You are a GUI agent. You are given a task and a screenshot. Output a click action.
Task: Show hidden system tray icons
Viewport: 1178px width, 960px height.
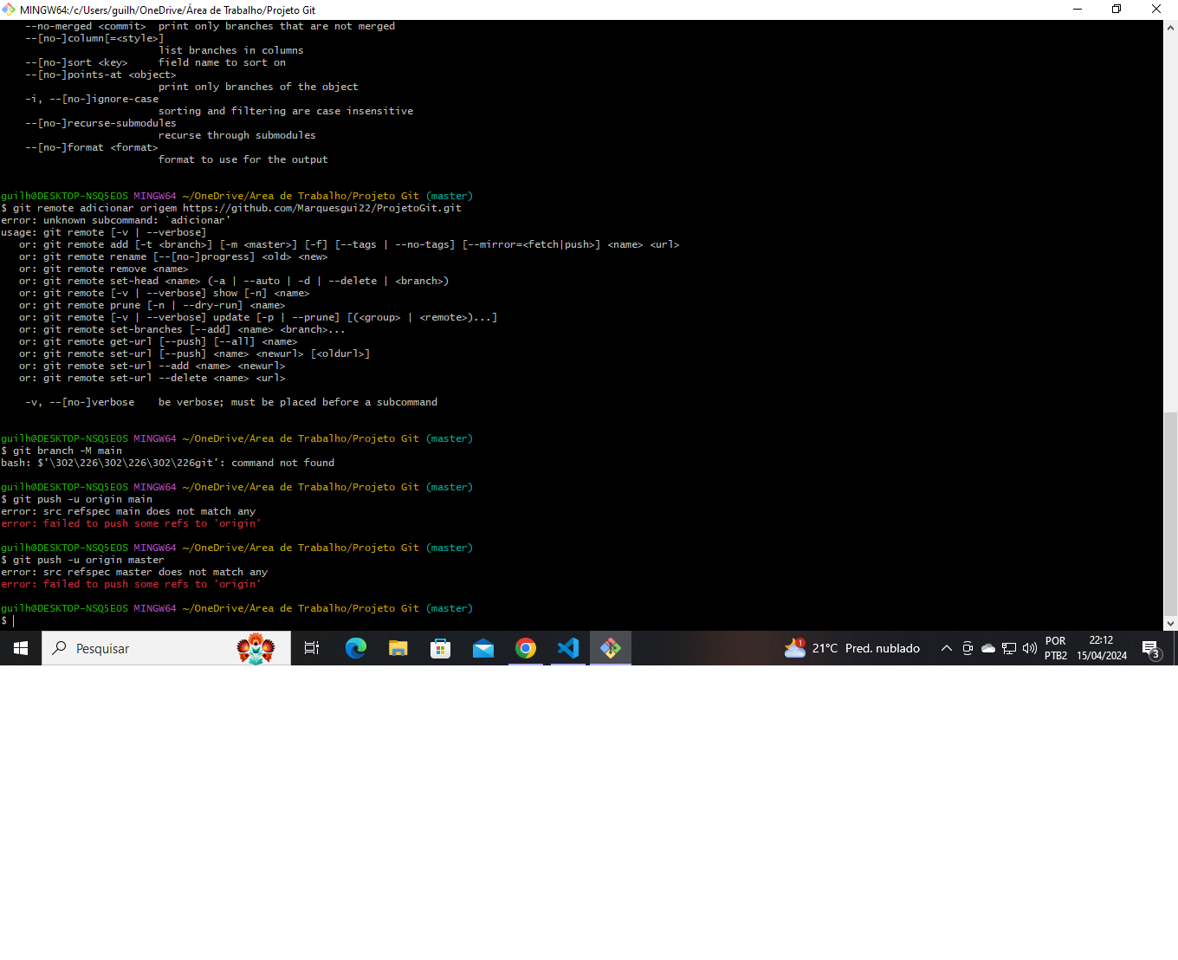tap(946, 648)
